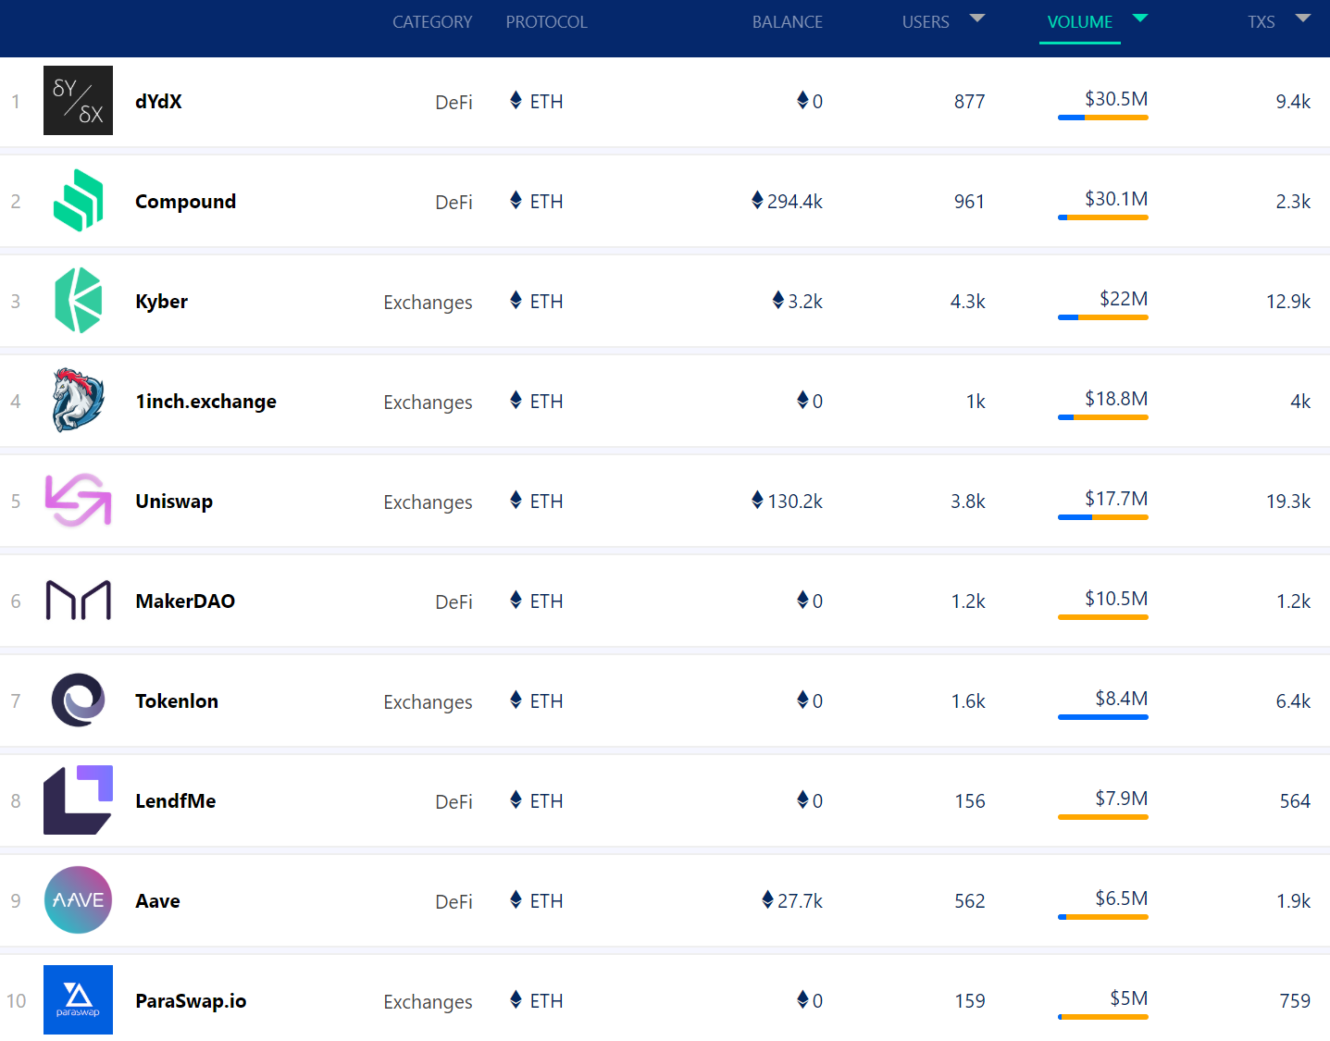This screenshot has height=1041, width=1330.
Task: Click the volume bar under $22M
Action: (x=1103, y=317)
